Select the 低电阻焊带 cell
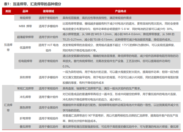This screenshot has width=183, height=132. pyautogui.click(x=25, y=61)
